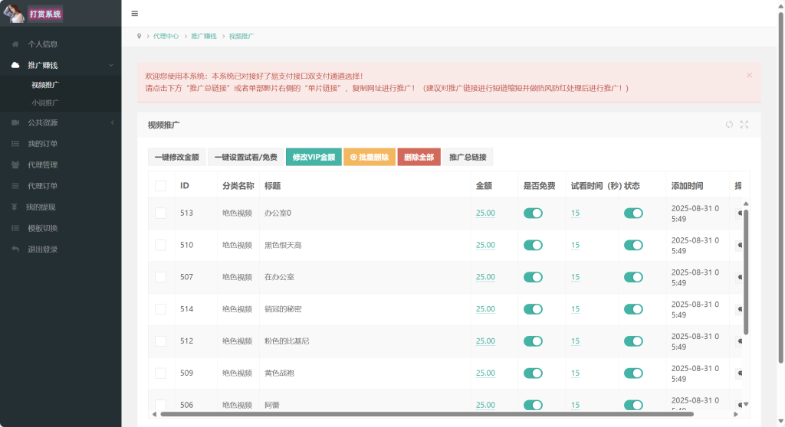Click the table scroll right arrow

pyautogui.click(x=735, y=414)
